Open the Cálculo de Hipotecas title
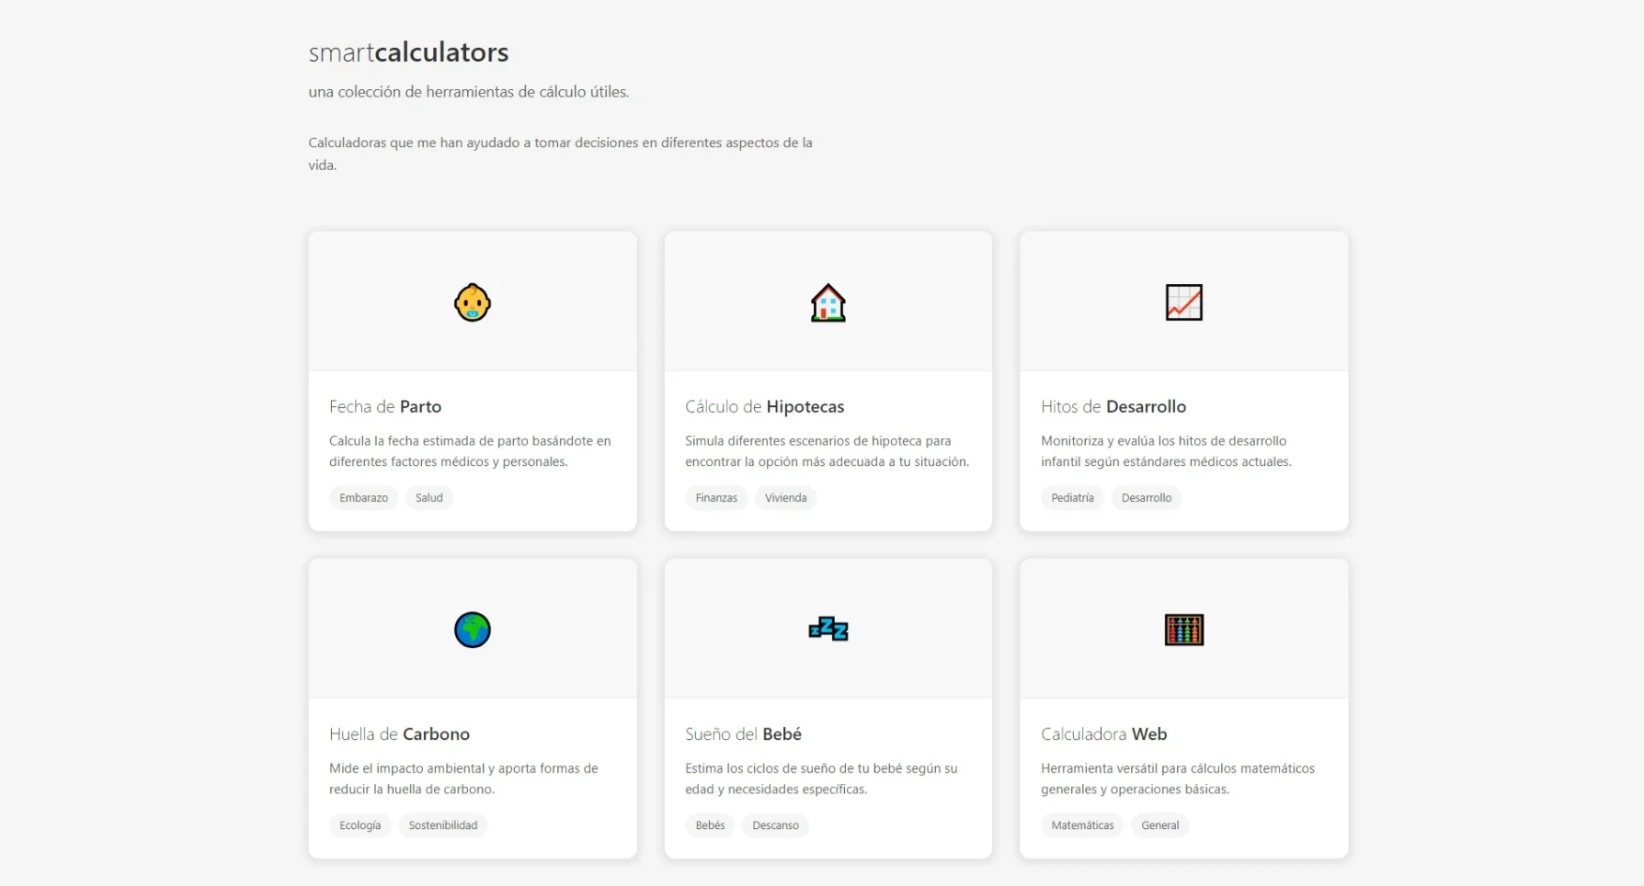Image resolution: width=1644 pixels, height=886 pixels. [764, 406]
